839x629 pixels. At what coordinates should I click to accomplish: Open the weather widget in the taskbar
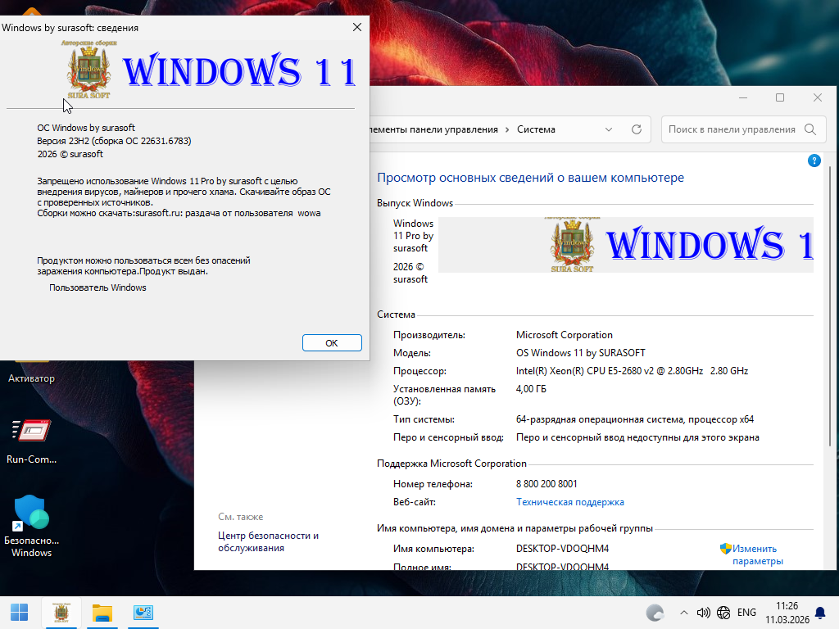pos(655,613)
